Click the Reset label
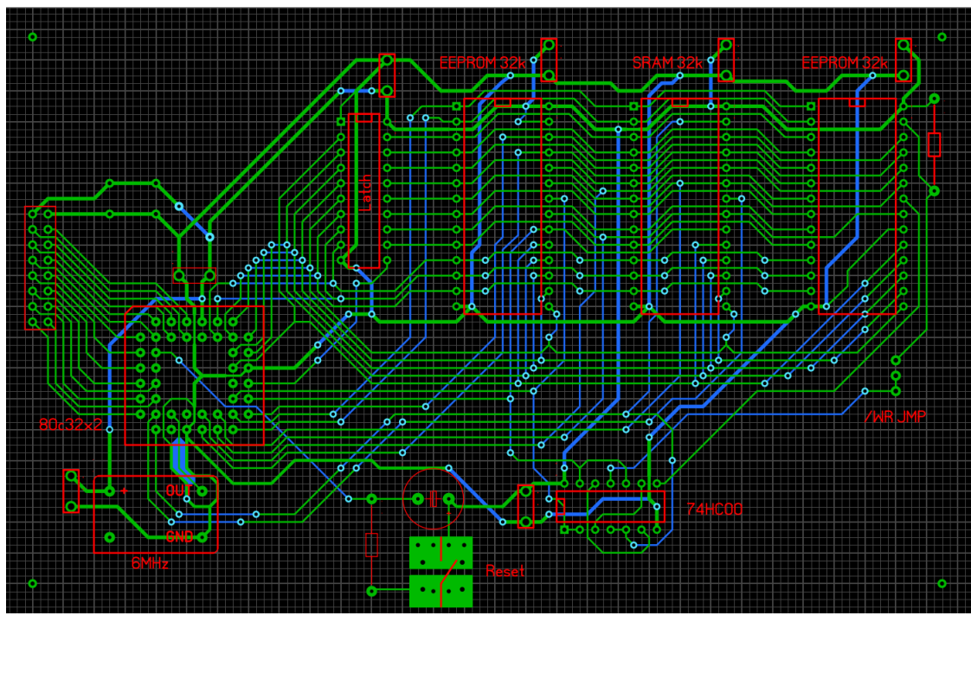The image size is (971, 686). 505,572
